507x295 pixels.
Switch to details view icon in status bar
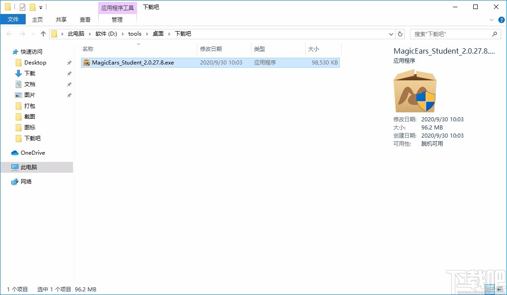click(490, 289)
